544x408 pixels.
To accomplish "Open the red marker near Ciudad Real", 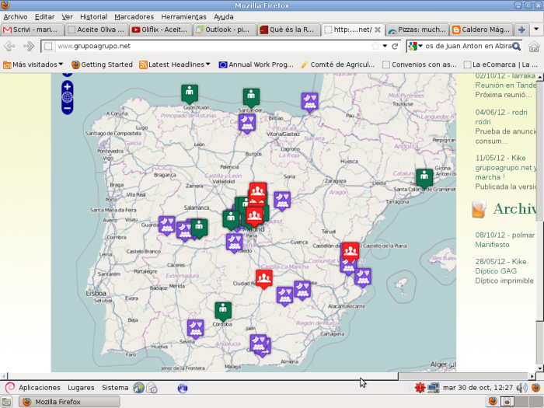I will click(x=264, y=279).
